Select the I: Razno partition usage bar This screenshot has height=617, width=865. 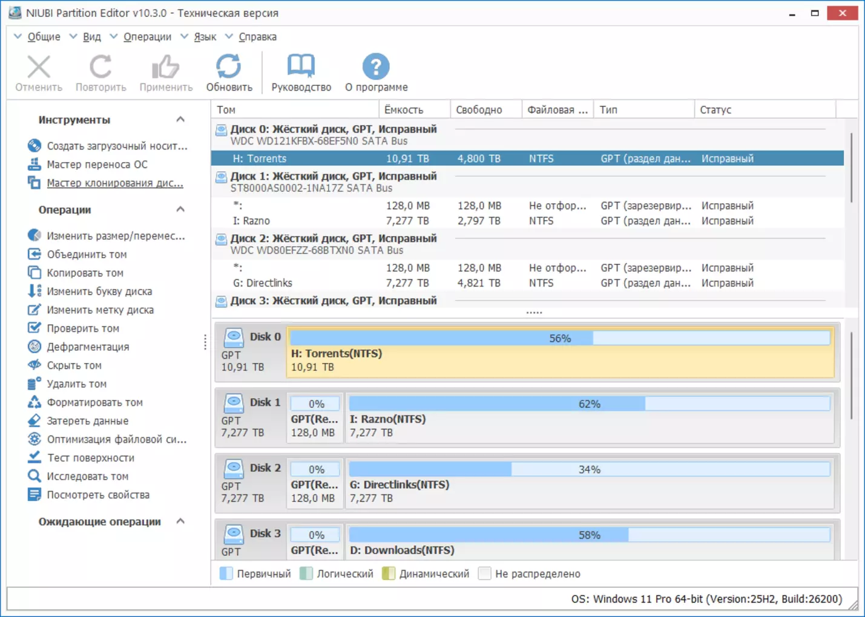click(x=589, y=404)
